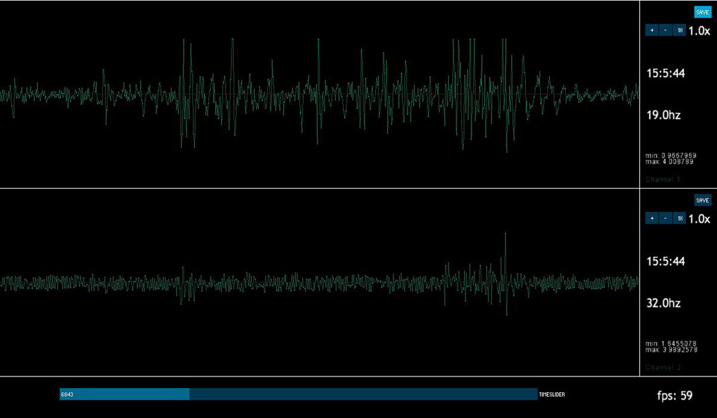Click the min/max readout under Channel 1

point(670,158)
